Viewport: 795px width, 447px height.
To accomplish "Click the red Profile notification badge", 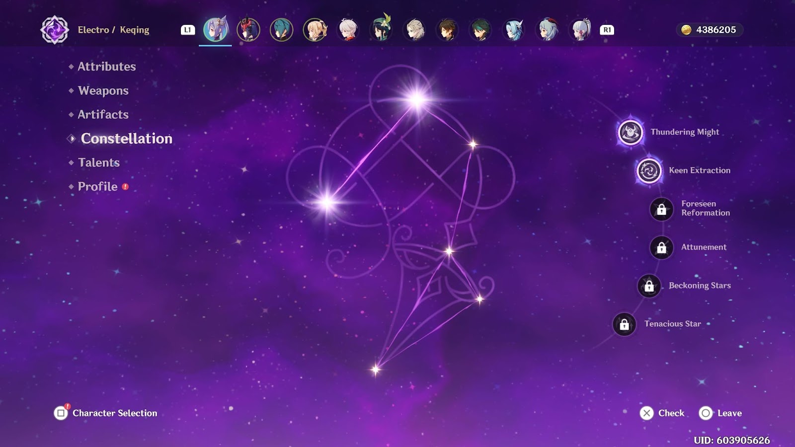I will (125, 187).
